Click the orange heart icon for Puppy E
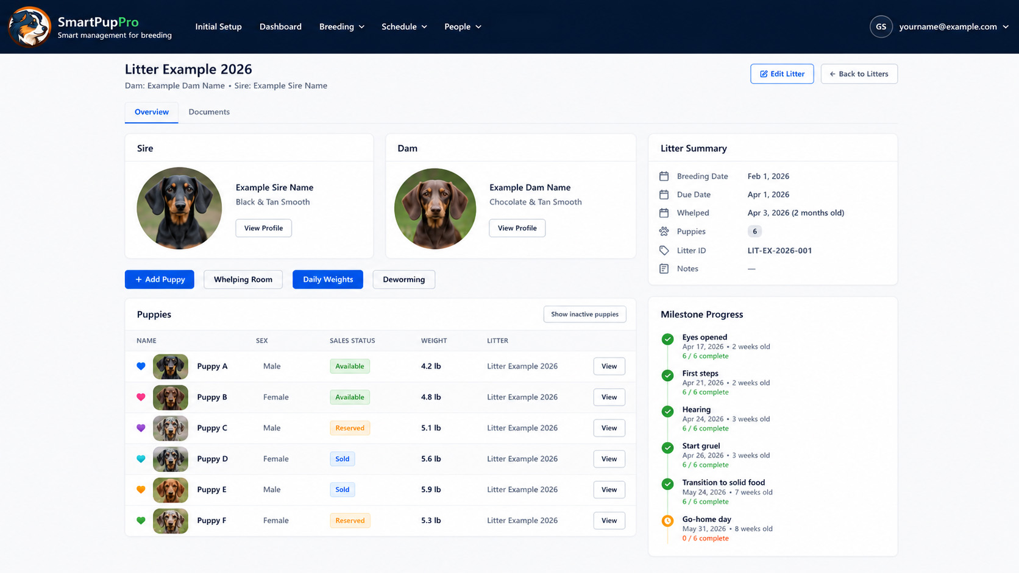 tap(141, 490)
